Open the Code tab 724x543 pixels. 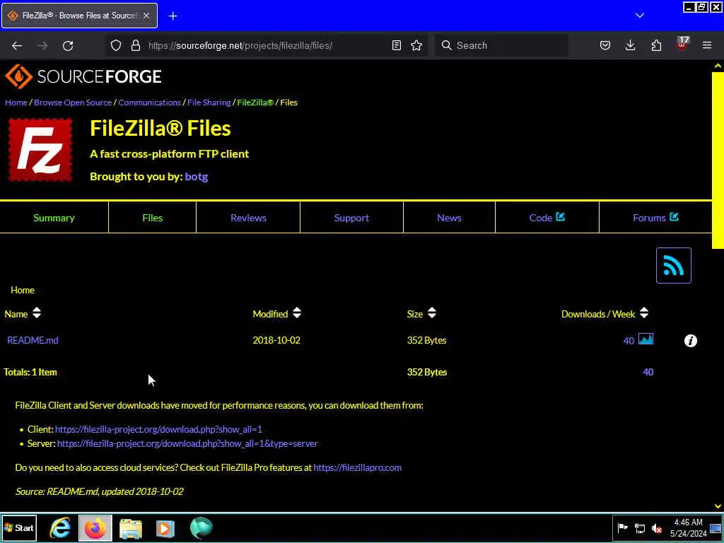tap(547, 218)
